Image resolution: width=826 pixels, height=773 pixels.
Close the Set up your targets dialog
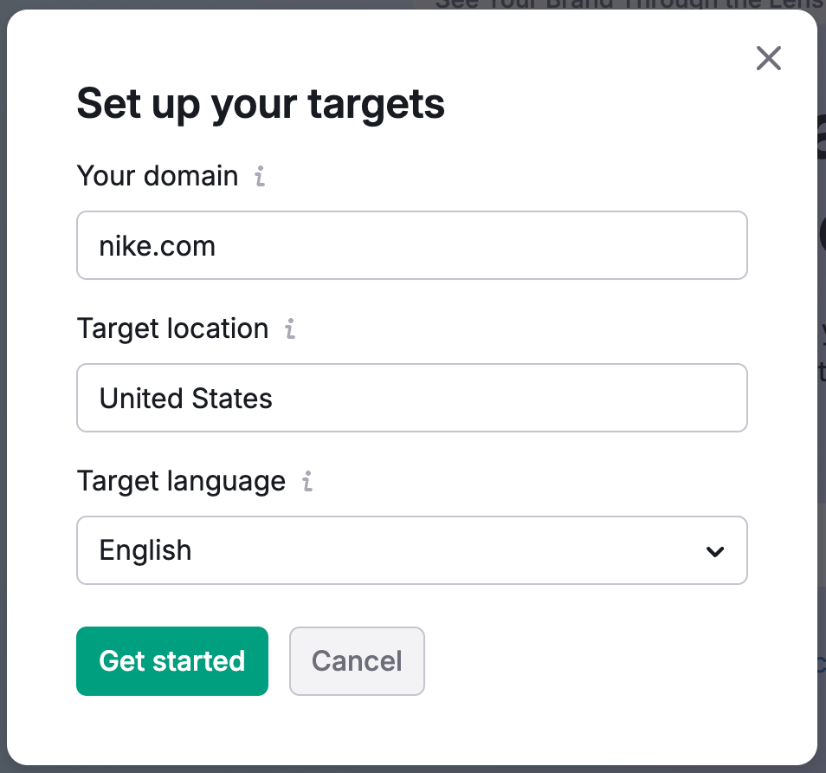(768, 59)
